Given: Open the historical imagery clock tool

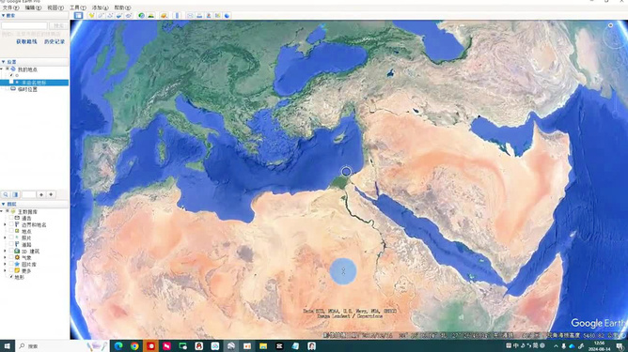Looking at the screenshot, I should click(141, 16).
